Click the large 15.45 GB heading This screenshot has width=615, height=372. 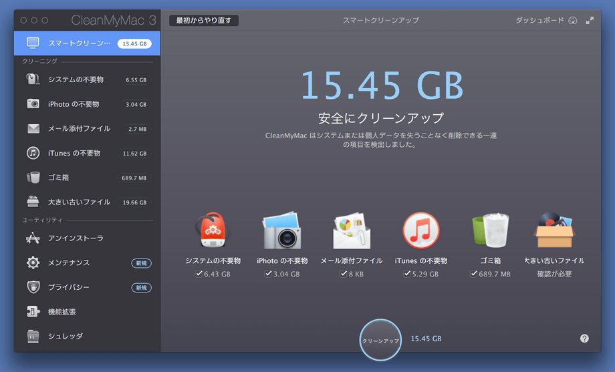(382, 85)
